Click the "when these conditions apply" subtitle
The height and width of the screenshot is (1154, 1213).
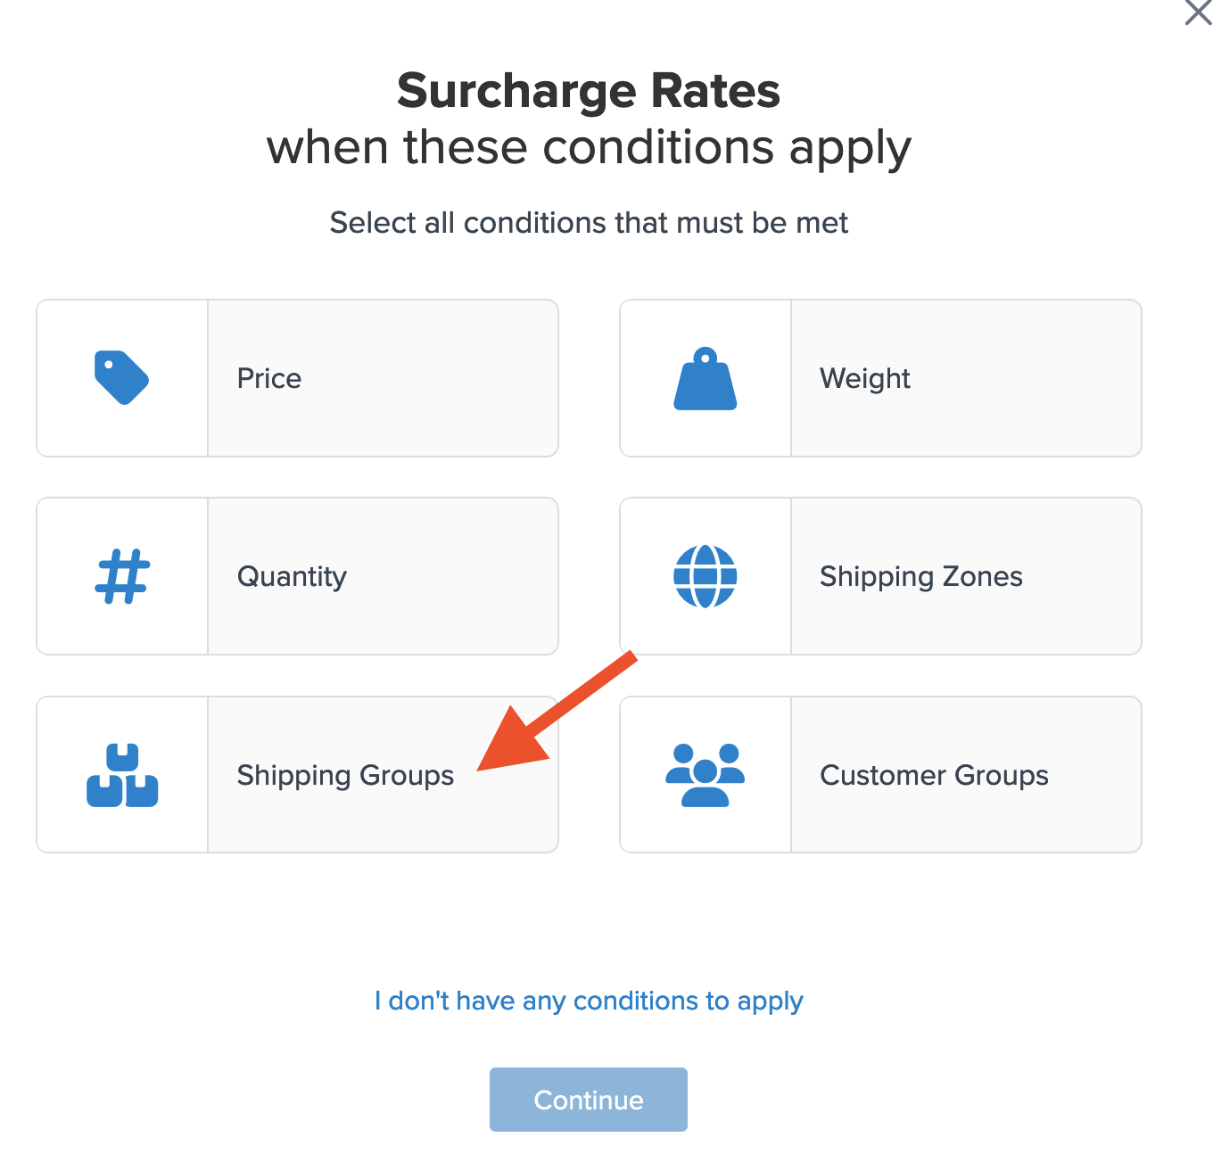(589, 148)
